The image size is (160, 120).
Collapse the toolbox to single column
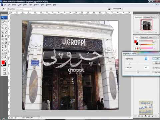pyautogui.click(x=2, y=13)
